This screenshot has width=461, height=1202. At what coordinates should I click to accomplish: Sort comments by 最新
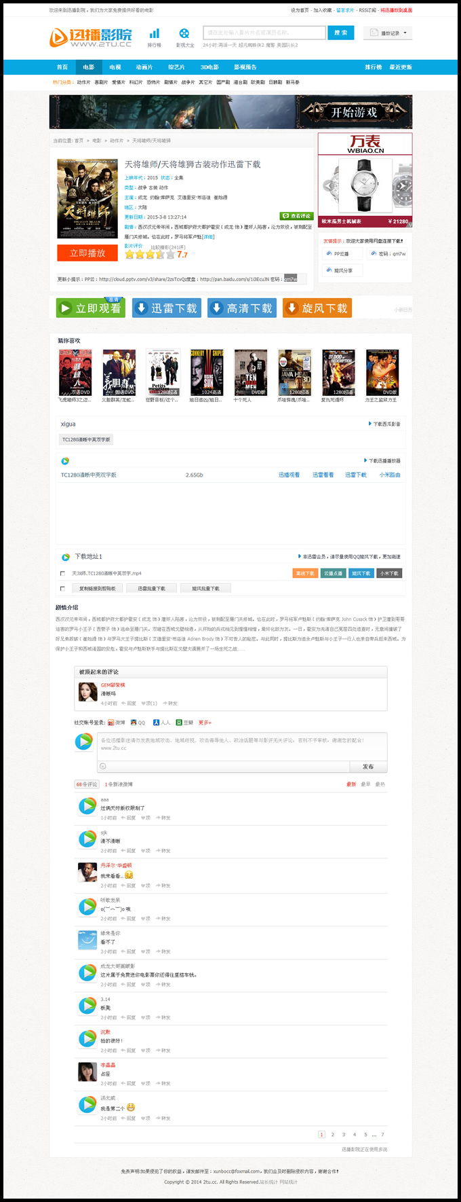click(x=351, y=784)
